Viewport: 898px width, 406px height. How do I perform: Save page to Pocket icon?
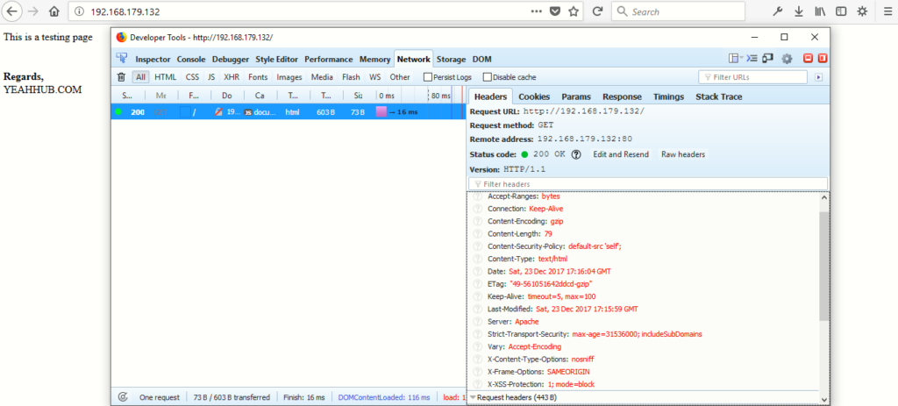(556, 12)
